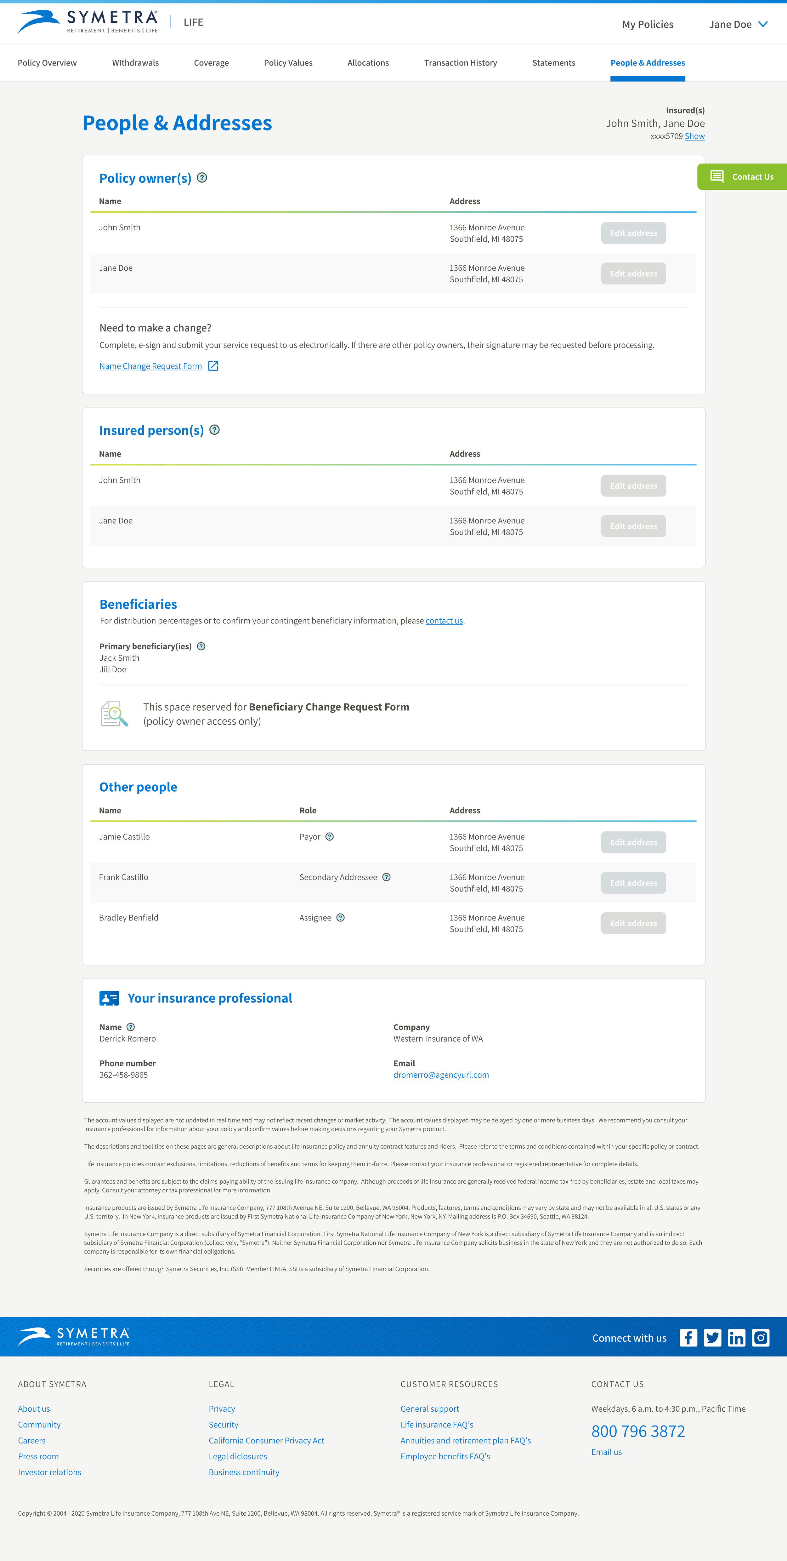Click the Symetra logo in the header
The height and width of the screenshot is (1561, 787).
tap(87, 22)
